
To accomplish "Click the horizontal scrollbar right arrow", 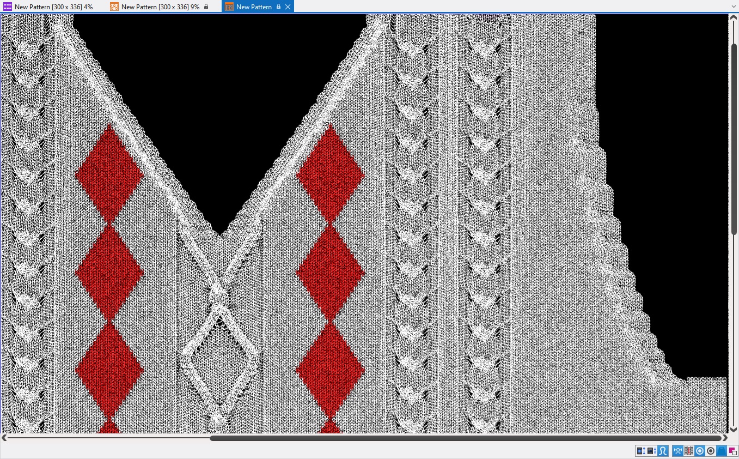I will coord(725,438).
